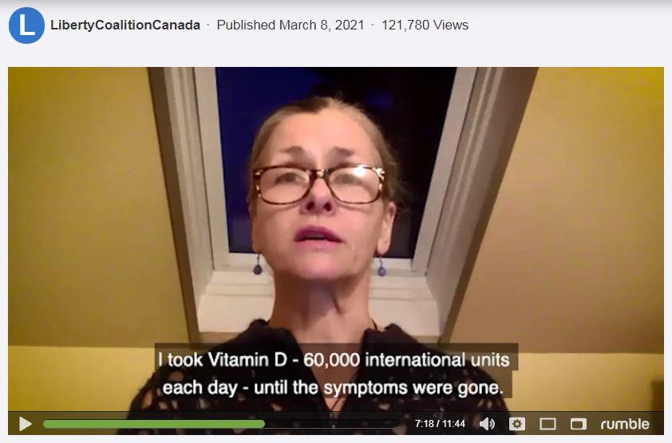Play the video with the play button
672x443 pixels.
(x=26, y=424)
